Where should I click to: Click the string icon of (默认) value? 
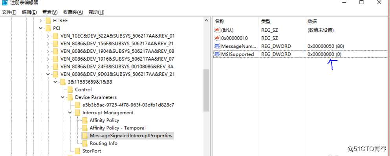pyautogui.click(x=217, y=30)
